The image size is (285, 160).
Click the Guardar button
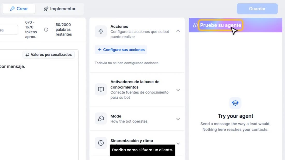click(257, 9)
